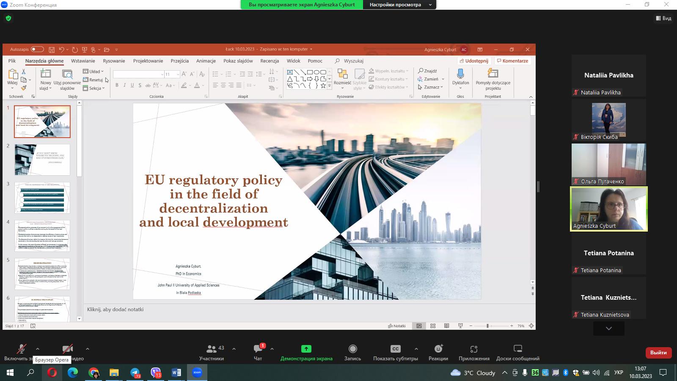The image size is (677, 381).
Task: Unmute the microphone in Zoom toolbar
Action: (x=21, y=349)
